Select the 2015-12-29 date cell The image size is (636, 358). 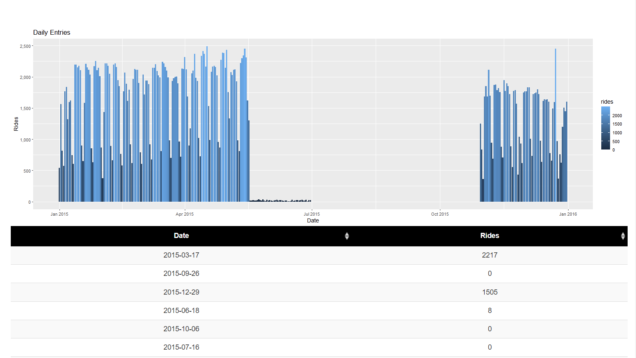click(x=181, y=292)
